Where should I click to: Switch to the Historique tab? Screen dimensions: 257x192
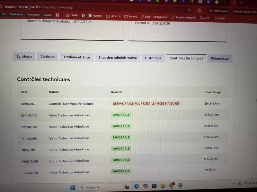coord(153,58)
